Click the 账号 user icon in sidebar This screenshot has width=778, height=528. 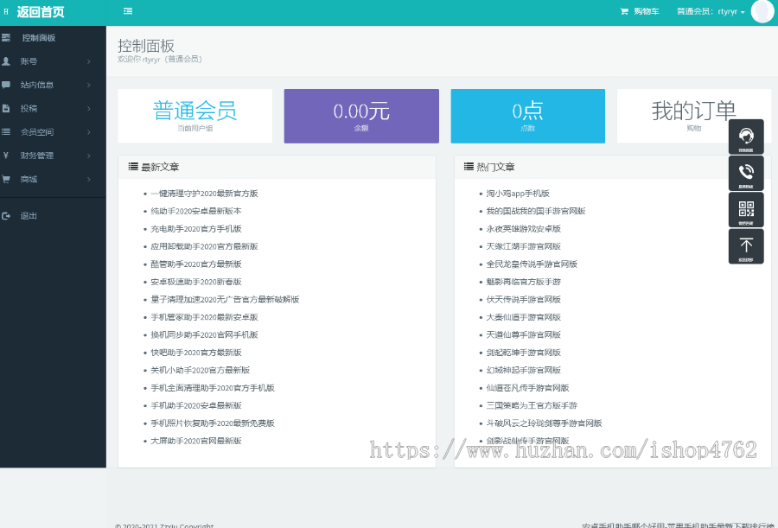[x=6, y=61]
